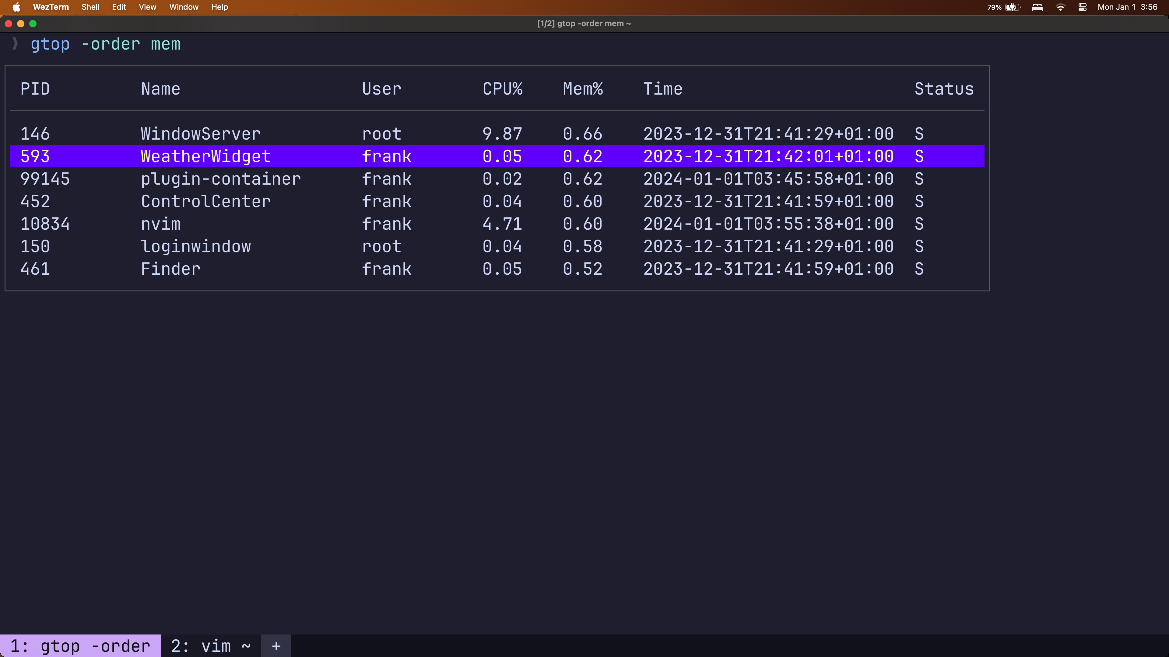The height and width of the screenshot is (657, 1169).
Task: Click the Focus bed icon in menu bar
Action: 1037,7
